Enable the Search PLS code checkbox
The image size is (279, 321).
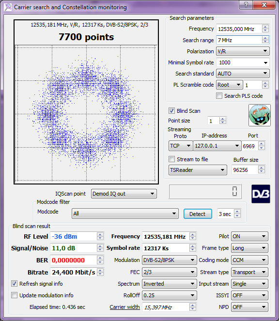tap(219, 95)
